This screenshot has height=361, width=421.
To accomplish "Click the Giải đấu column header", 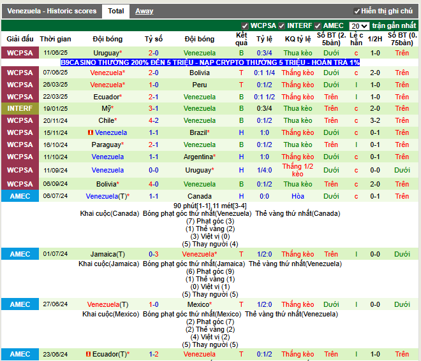I will (x=20, y=39).
